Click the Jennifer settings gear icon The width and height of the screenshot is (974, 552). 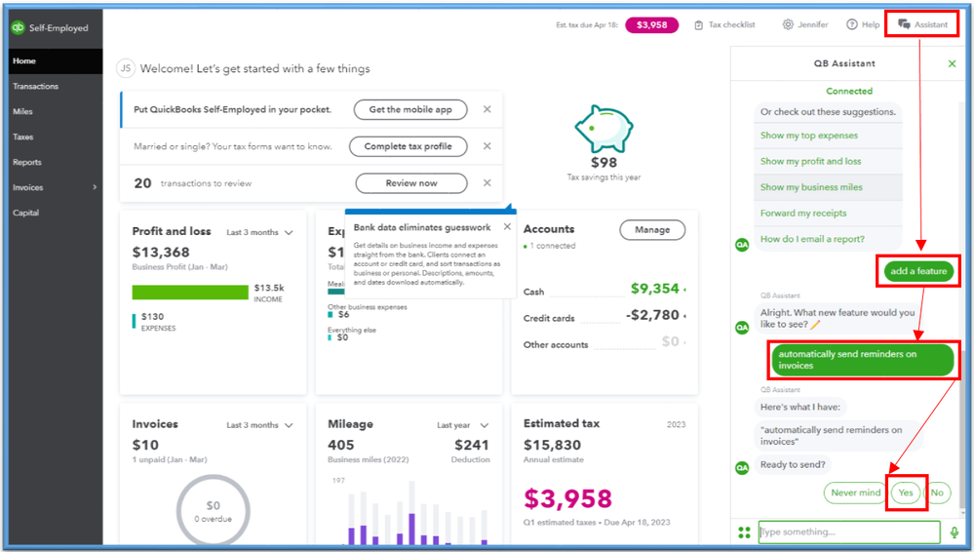[788, 24]
